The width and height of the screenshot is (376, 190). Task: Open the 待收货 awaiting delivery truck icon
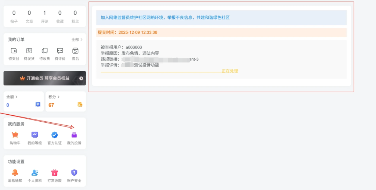click(x=44, y=51)
